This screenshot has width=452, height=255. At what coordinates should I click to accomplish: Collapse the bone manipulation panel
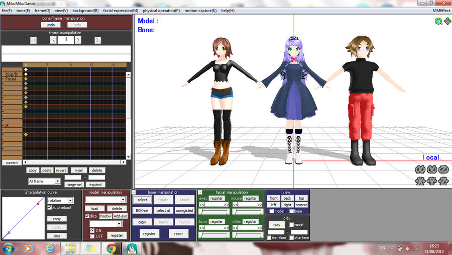coord(134,192)
